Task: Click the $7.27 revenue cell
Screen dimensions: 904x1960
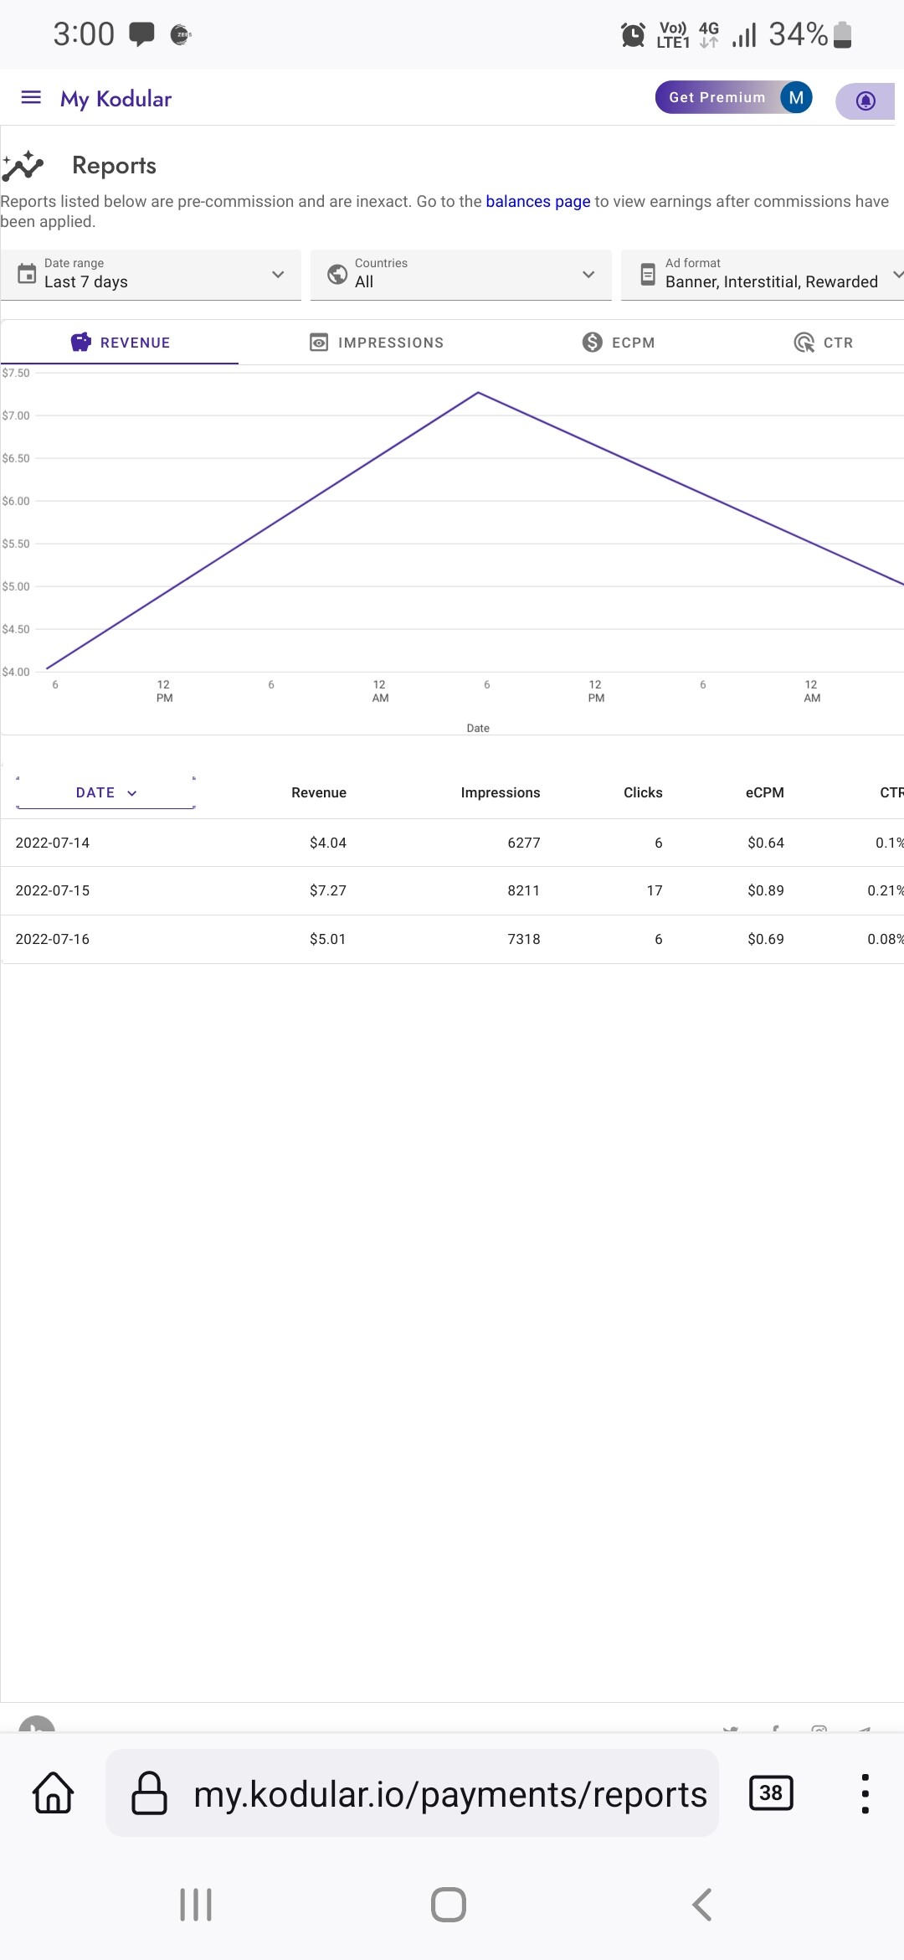Action: tap(328, 890)
